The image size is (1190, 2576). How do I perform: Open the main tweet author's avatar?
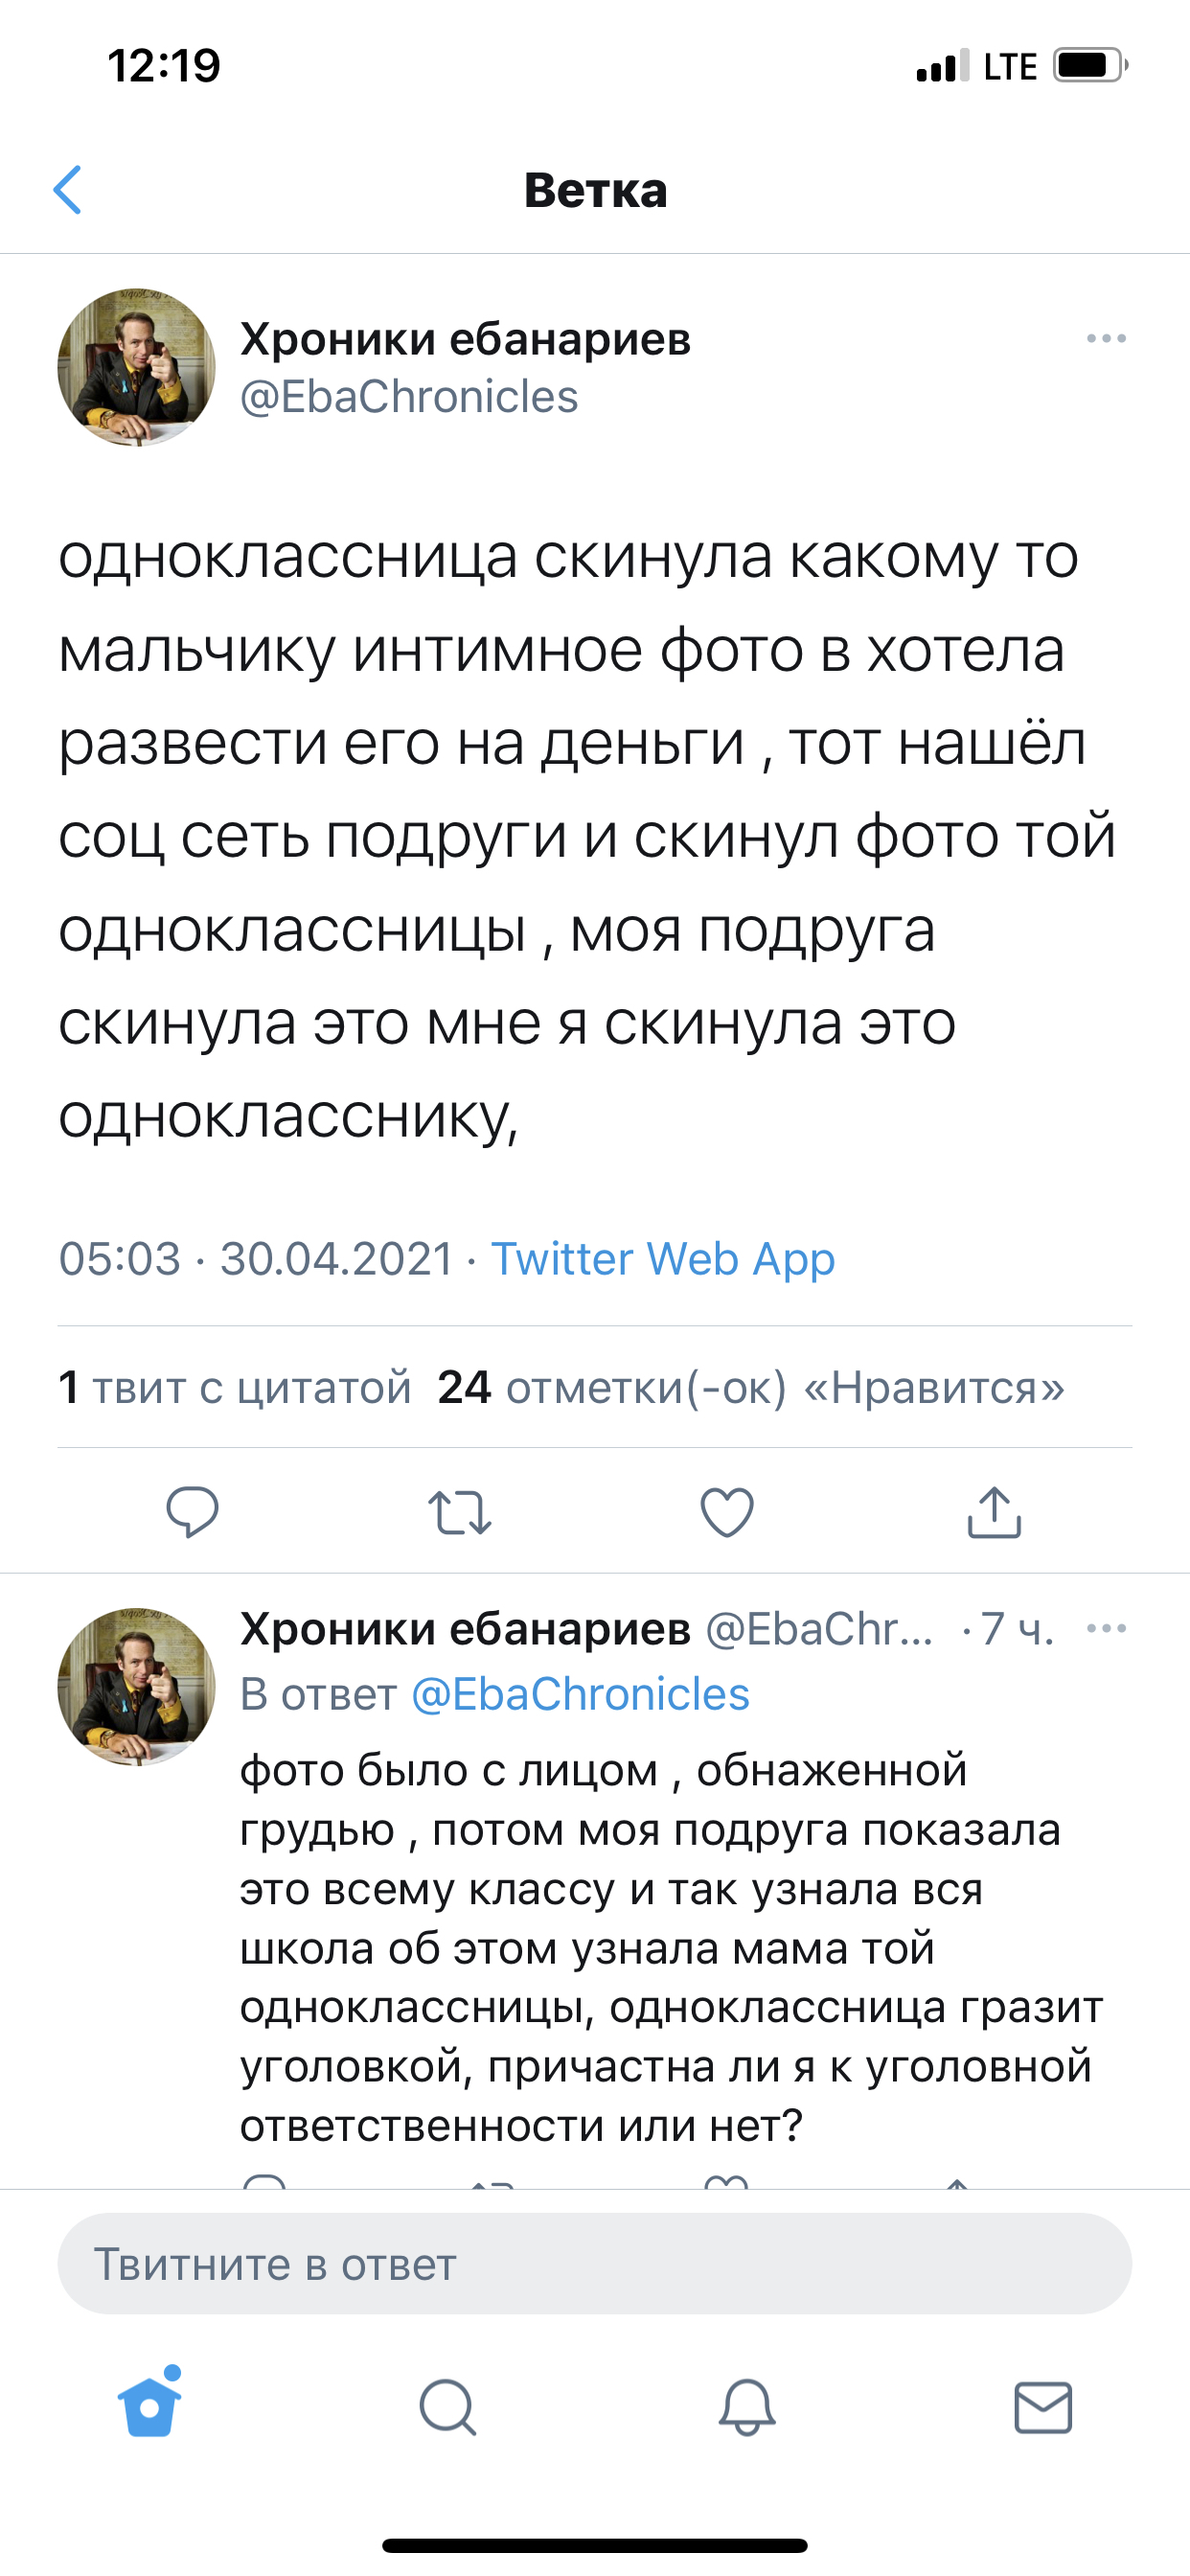[x=137, y=368]
